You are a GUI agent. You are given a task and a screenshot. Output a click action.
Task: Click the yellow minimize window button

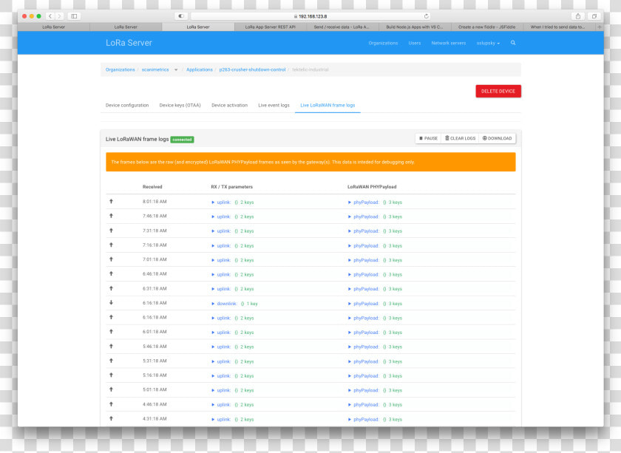[x=32, y=16]
